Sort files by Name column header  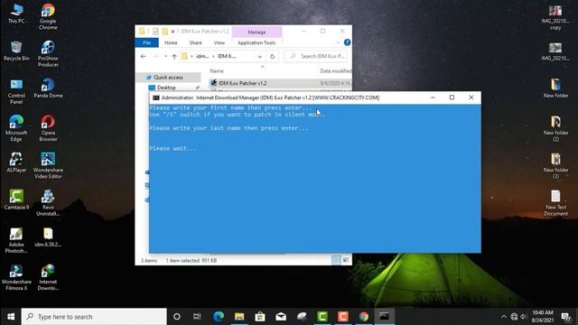point(217,70)
